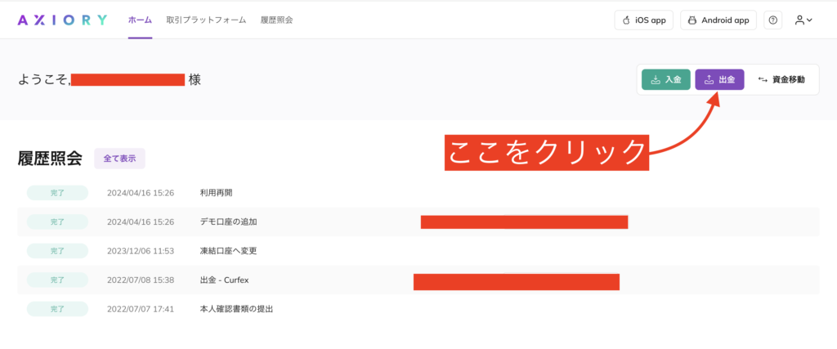Click the purple 出金 withdrawal button

coord(719,79)
